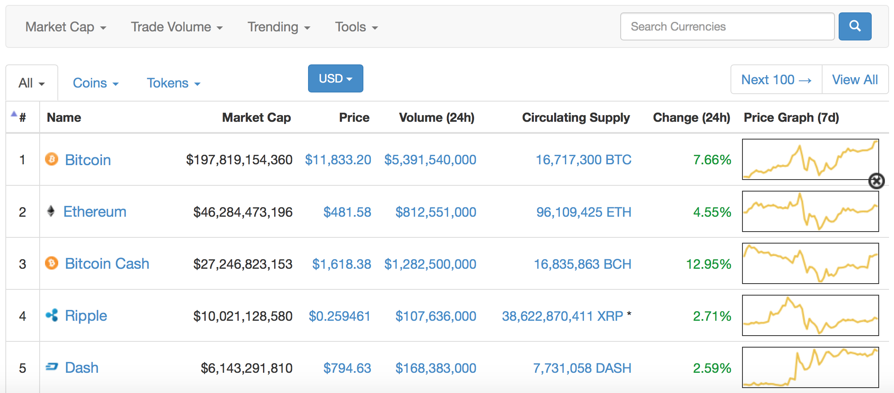Click Bitcoin volume $5,391,540,000
The width and height of the screenshot is (894, 393).
coord(430,160)
